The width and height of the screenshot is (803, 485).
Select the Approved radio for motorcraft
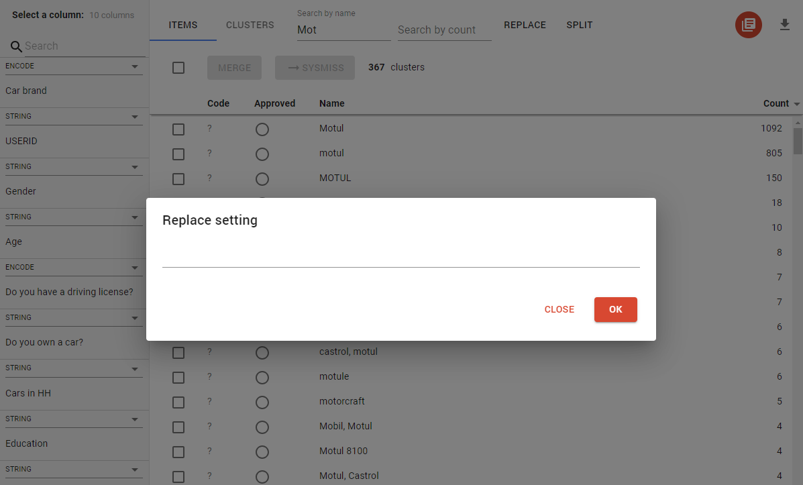(262, 402)
